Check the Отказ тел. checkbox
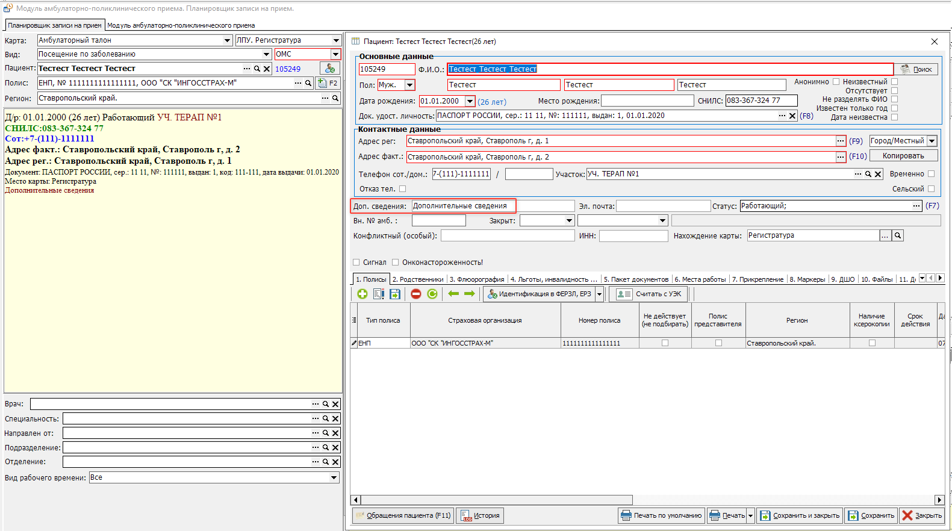Screen dimensions: 952x531 pos(402,189)
